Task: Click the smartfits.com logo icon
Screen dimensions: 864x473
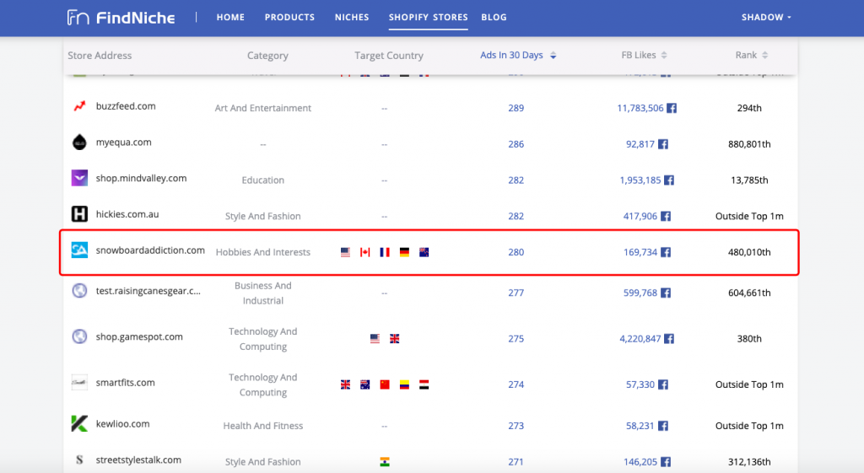Action: [x=79, y=382]
